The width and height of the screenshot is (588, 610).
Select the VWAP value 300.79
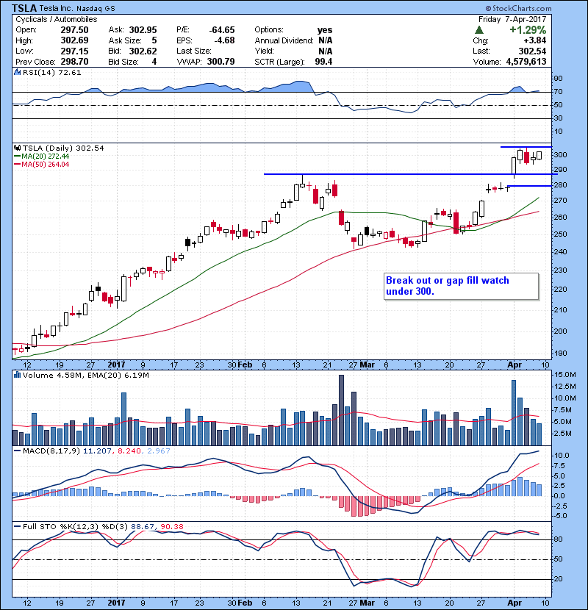click(x=220, y=62)
